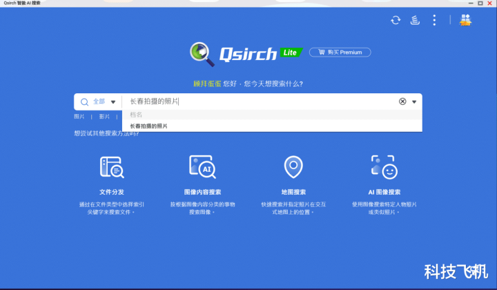497x290 pixels.
Task: Click the 文件分发 title text
Action: pyautogui.click(x=112, y=192)
